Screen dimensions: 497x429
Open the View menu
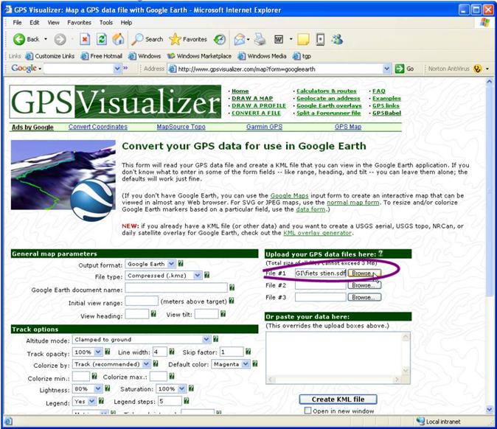(53, 23)
